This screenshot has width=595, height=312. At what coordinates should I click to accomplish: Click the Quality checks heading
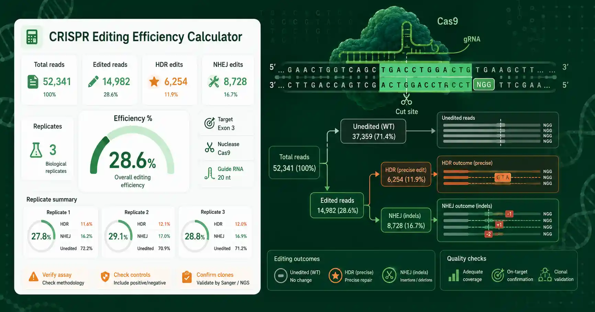466,258
